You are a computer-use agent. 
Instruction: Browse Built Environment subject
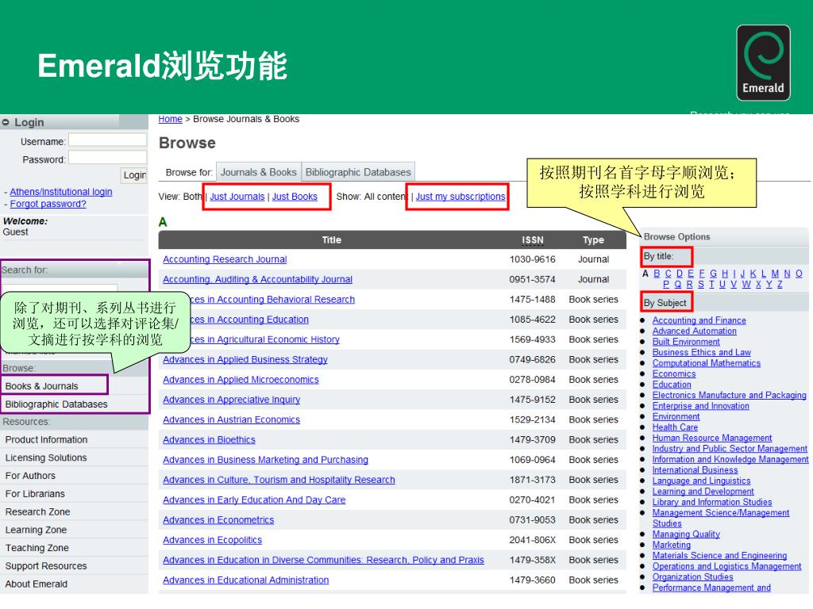686,342
